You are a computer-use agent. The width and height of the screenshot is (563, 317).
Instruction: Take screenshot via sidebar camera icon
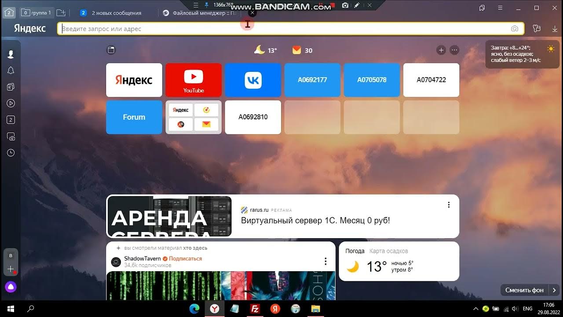[11, 136]
